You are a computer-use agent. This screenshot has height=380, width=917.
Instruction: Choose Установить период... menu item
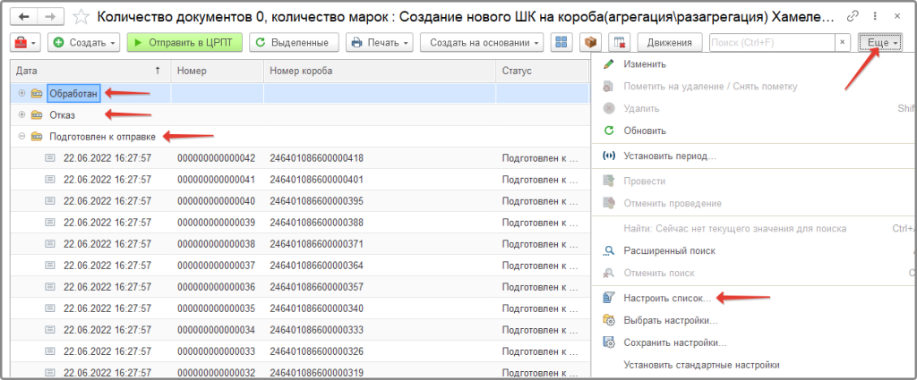670,156
